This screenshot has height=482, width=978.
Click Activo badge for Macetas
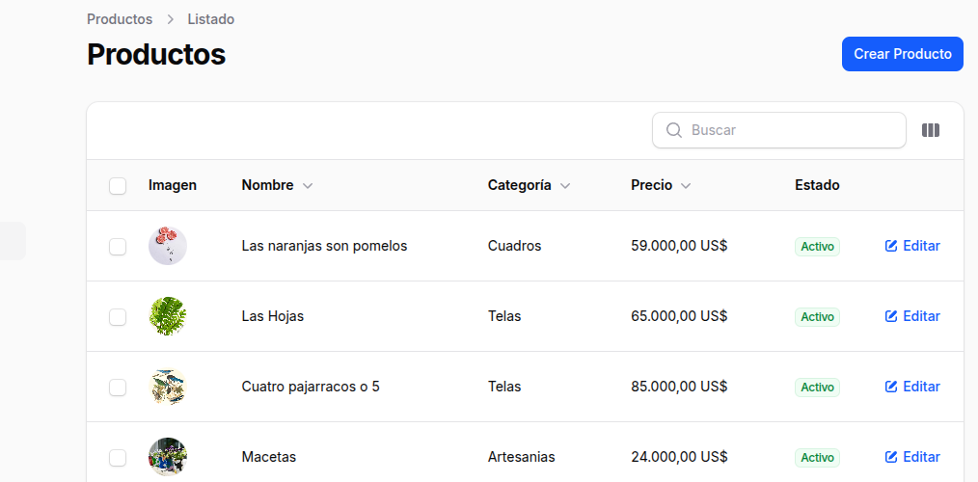point(817,458)
